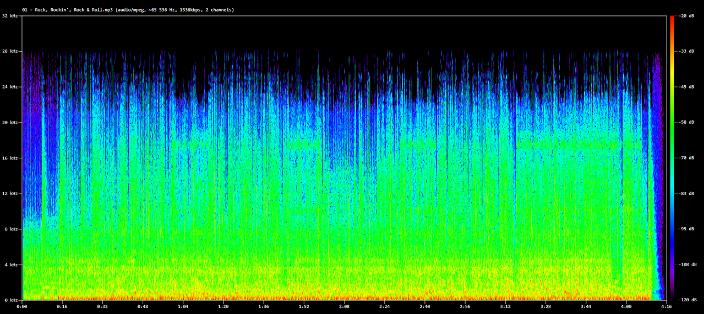The width and height of the screenshot is (704, 314).
Task: Click the -58 dB scale label
Action: pos(687,122)
